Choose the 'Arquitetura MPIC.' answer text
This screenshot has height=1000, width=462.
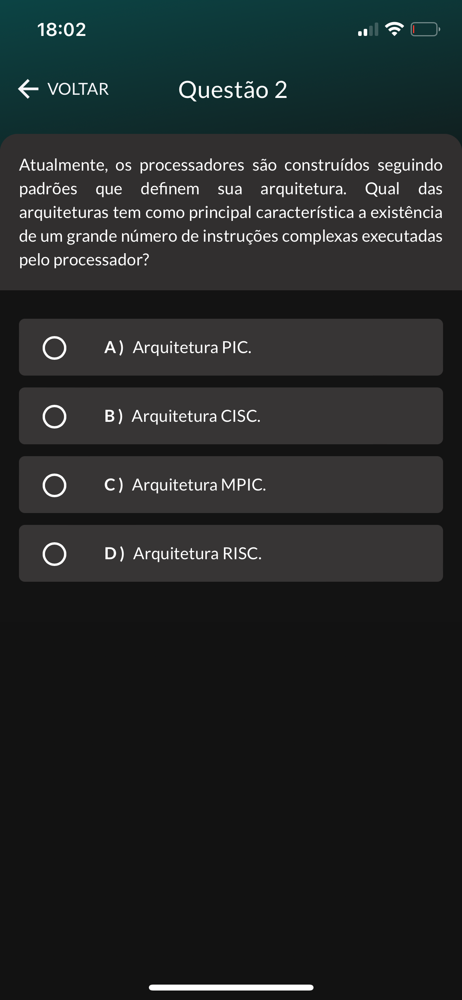pos(199,485)
